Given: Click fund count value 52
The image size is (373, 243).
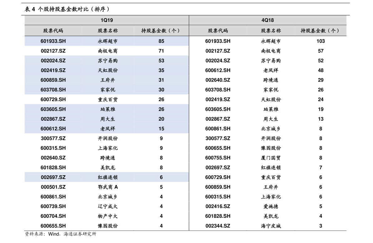Looking at the screenshot, I should (x=321, y=61).
